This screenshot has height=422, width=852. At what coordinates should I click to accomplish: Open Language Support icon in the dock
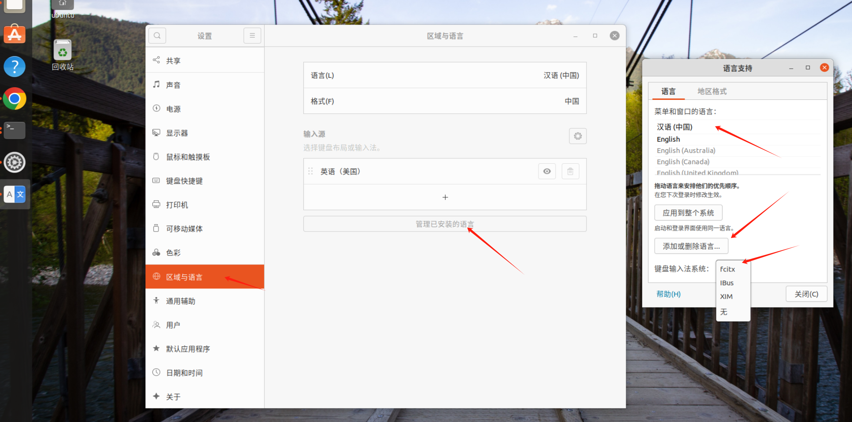[x=15, y=194]
